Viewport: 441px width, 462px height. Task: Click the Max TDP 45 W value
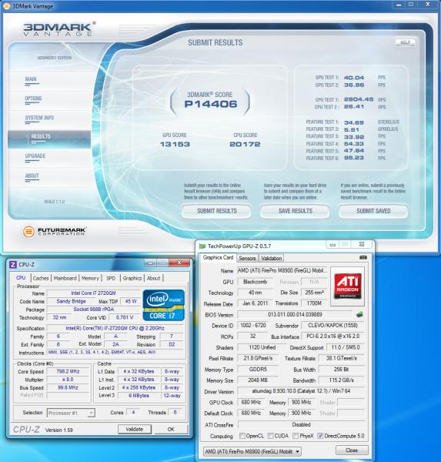pyautogui.click(x=131, y=301)
